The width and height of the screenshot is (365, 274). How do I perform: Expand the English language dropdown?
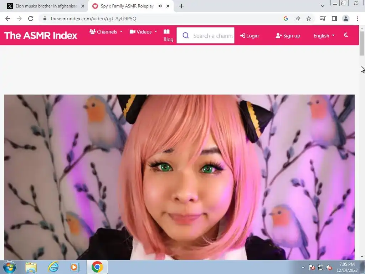pos(324,36)
